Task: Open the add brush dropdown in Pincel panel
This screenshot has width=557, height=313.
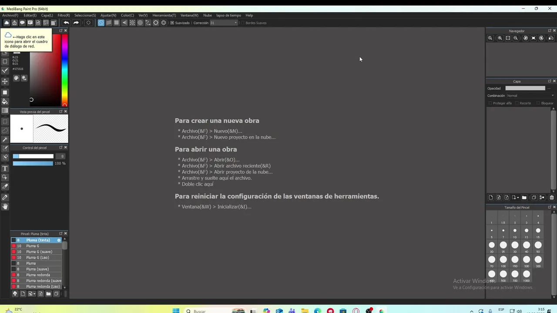Action: tap(34, 294)
